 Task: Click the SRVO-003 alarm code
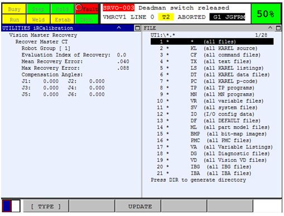(118, 8)
